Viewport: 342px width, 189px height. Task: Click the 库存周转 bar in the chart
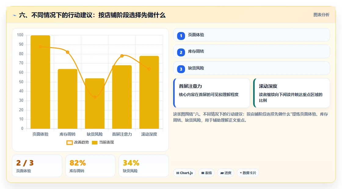[67, 99]
